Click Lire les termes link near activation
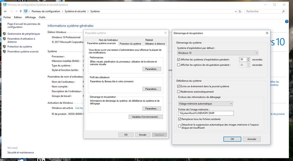Screen dimensions: 293x161 79,108
